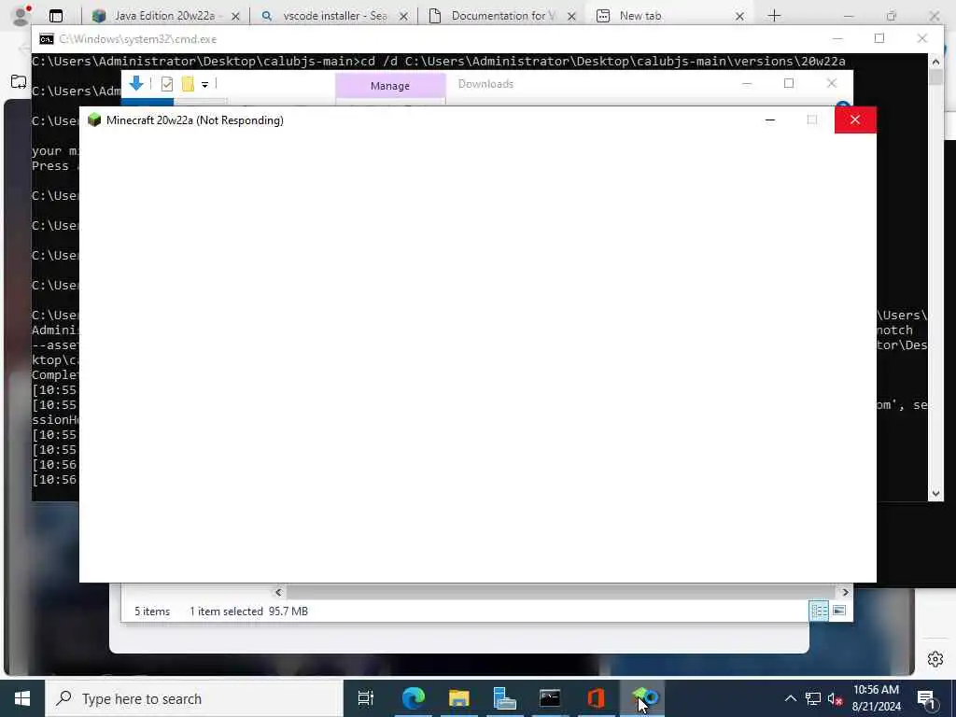
Task: Close the New tab browser tab
Action: click(x=739, y=17)
